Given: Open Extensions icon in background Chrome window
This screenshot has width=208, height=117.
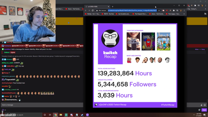Looking at the screenshot, I should (195, 6).
